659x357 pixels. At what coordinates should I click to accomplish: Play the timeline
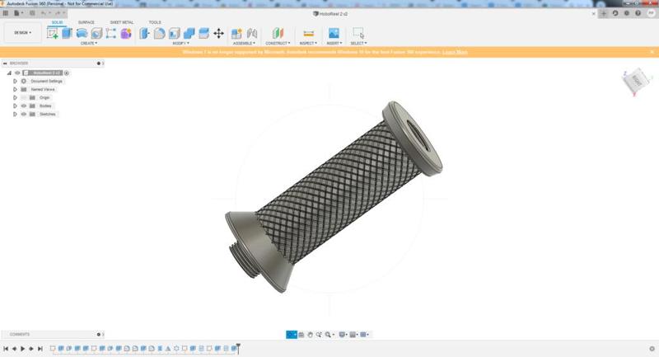click(x=23, y=349)
